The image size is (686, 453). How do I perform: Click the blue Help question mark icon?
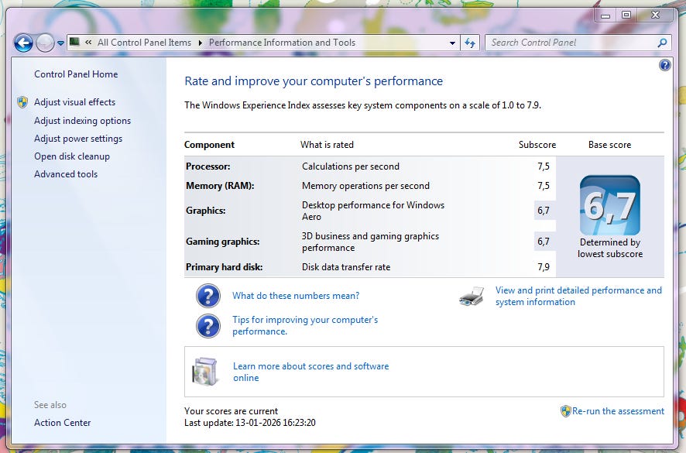click(664, 66)
